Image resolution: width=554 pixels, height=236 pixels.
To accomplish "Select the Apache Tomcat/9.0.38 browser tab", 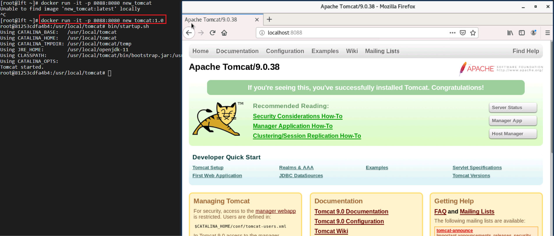I will [x=223, y=19].
